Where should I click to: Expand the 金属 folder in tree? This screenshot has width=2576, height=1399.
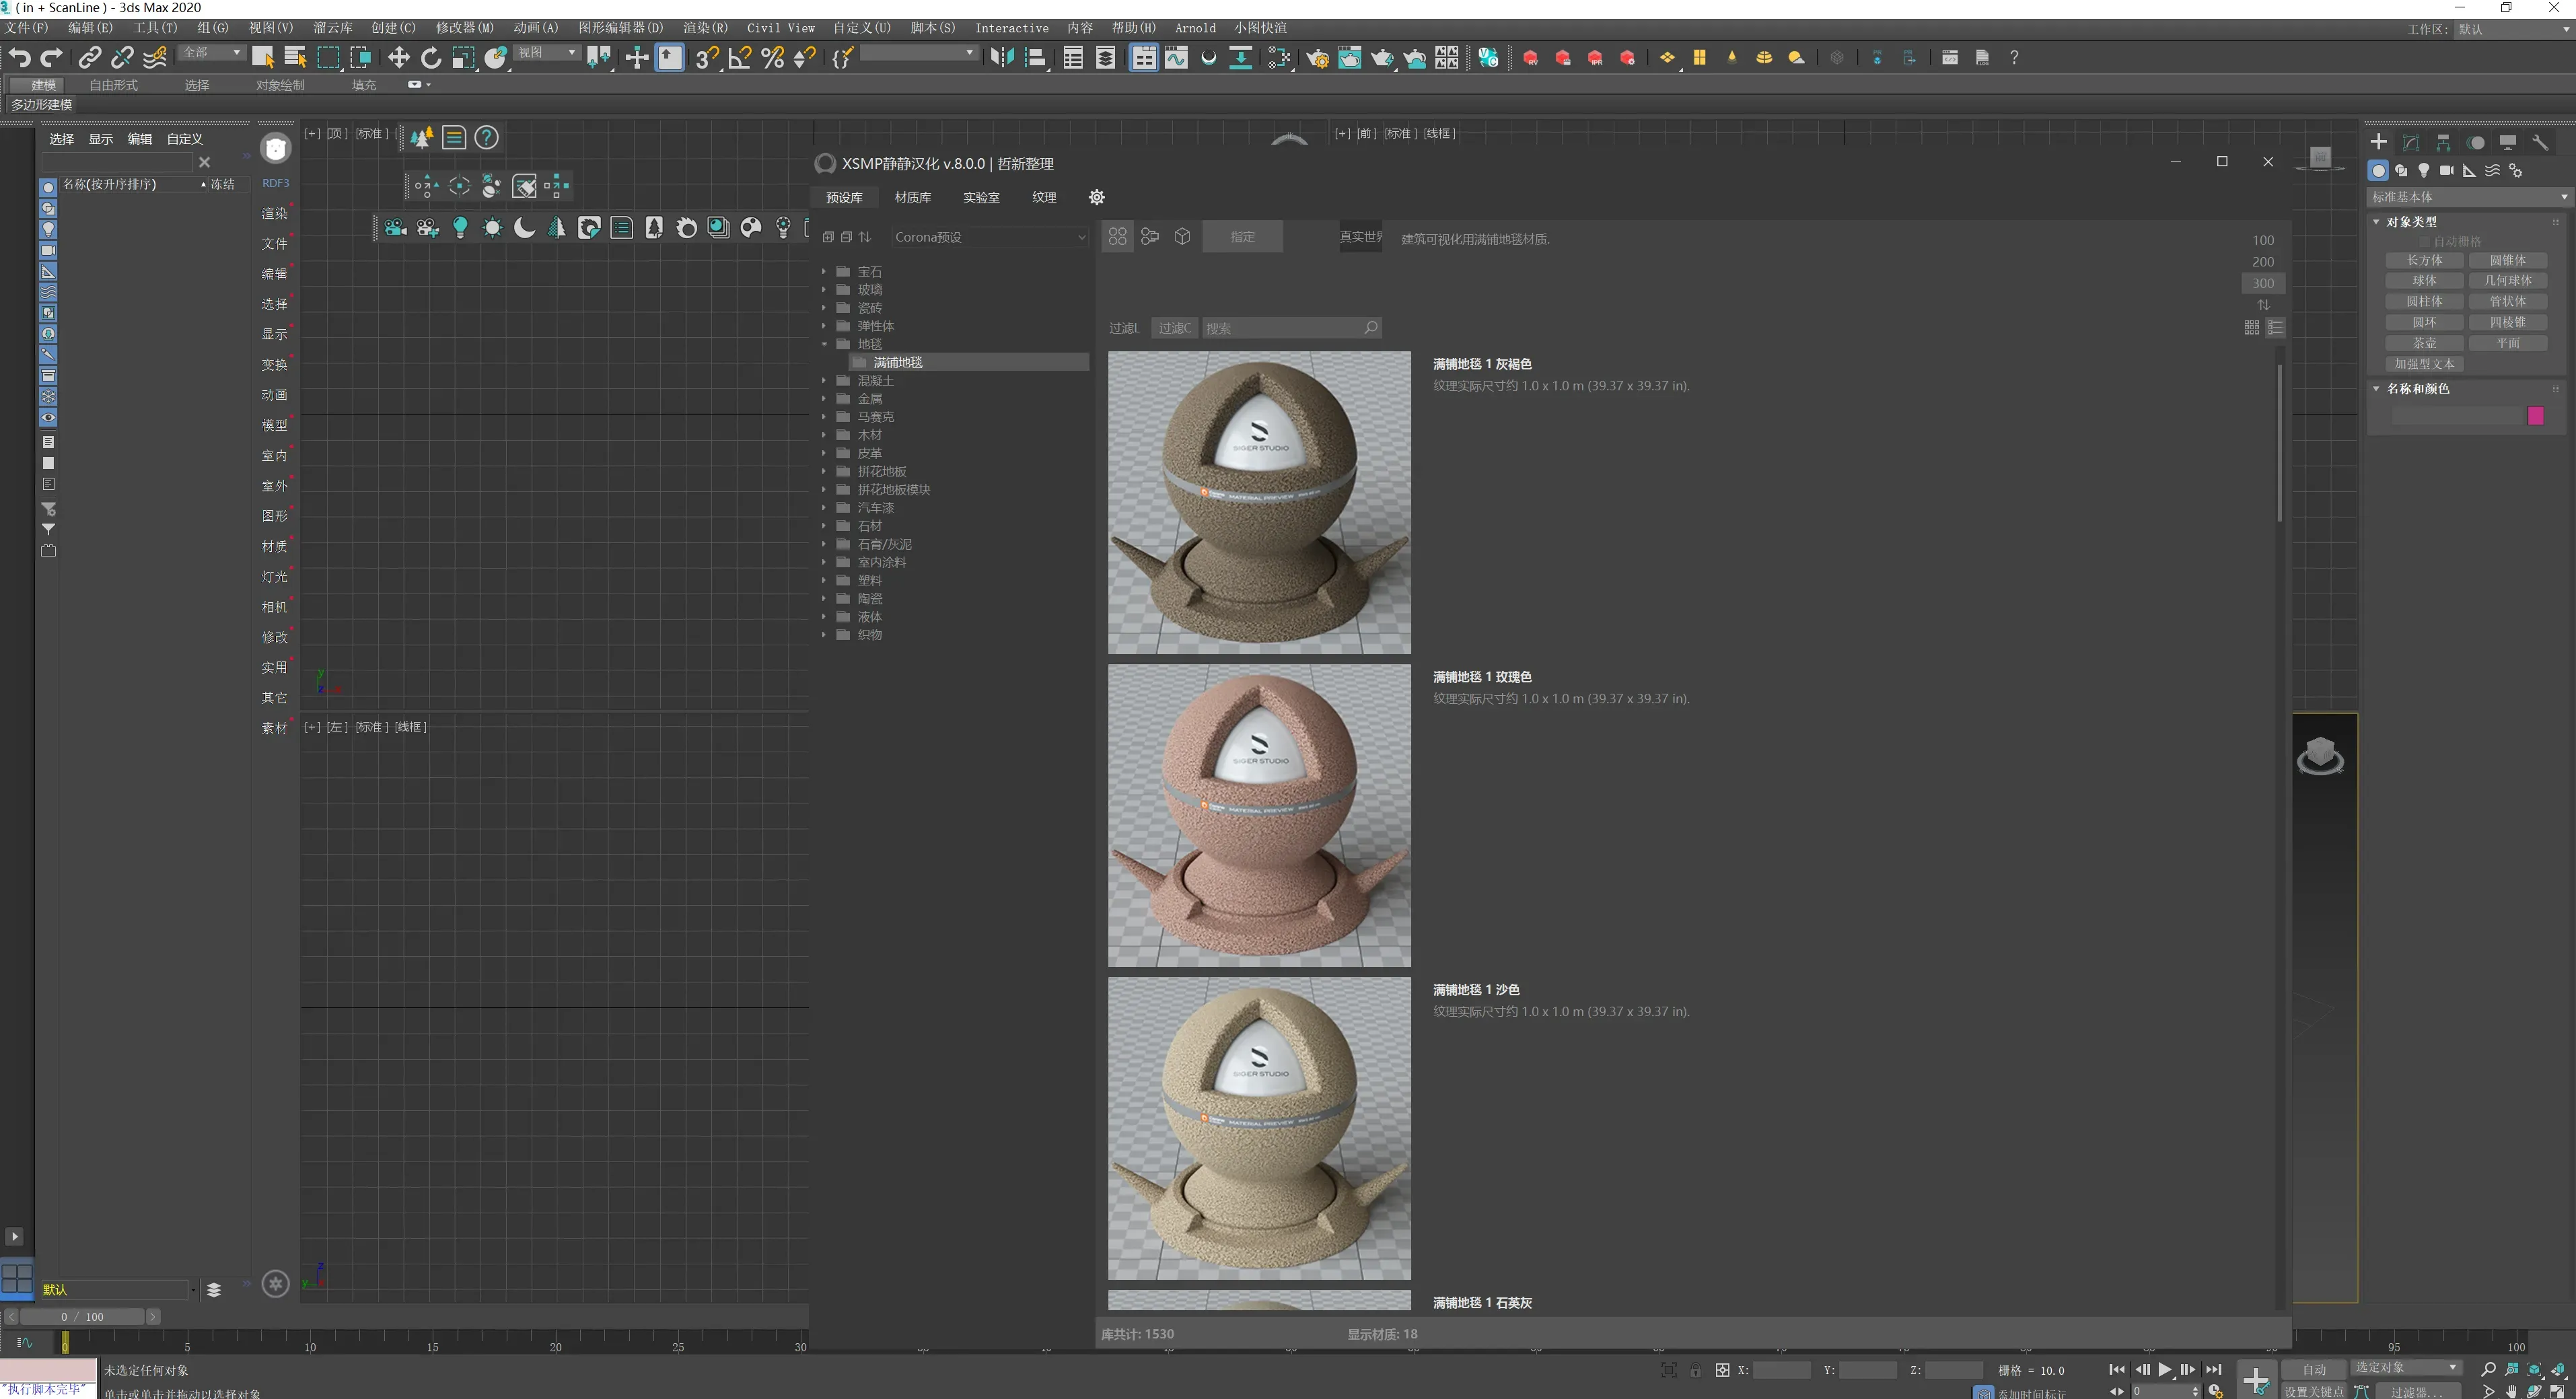(824, 399)
